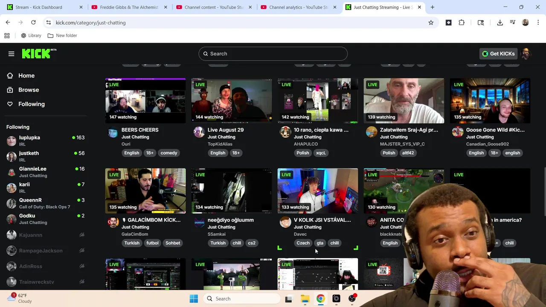The image size is (546, 307).
Task: Select the comedy tag on BEERS CHEERS
Action: pyautogui.click(x=169, y=153)
